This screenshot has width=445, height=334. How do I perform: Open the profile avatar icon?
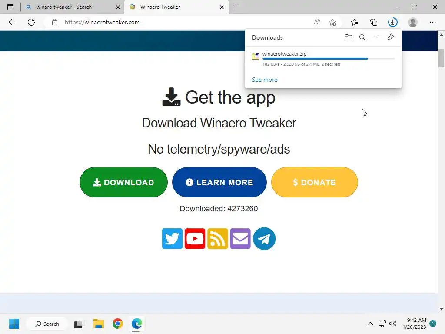click(x=413, y=22)
